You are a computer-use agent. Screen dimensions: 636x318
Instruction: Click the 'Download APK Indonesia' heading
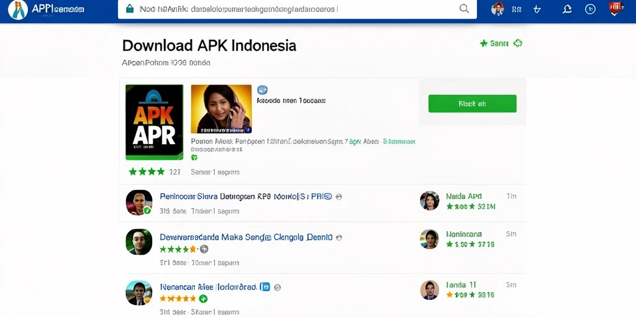coord(209,45)
